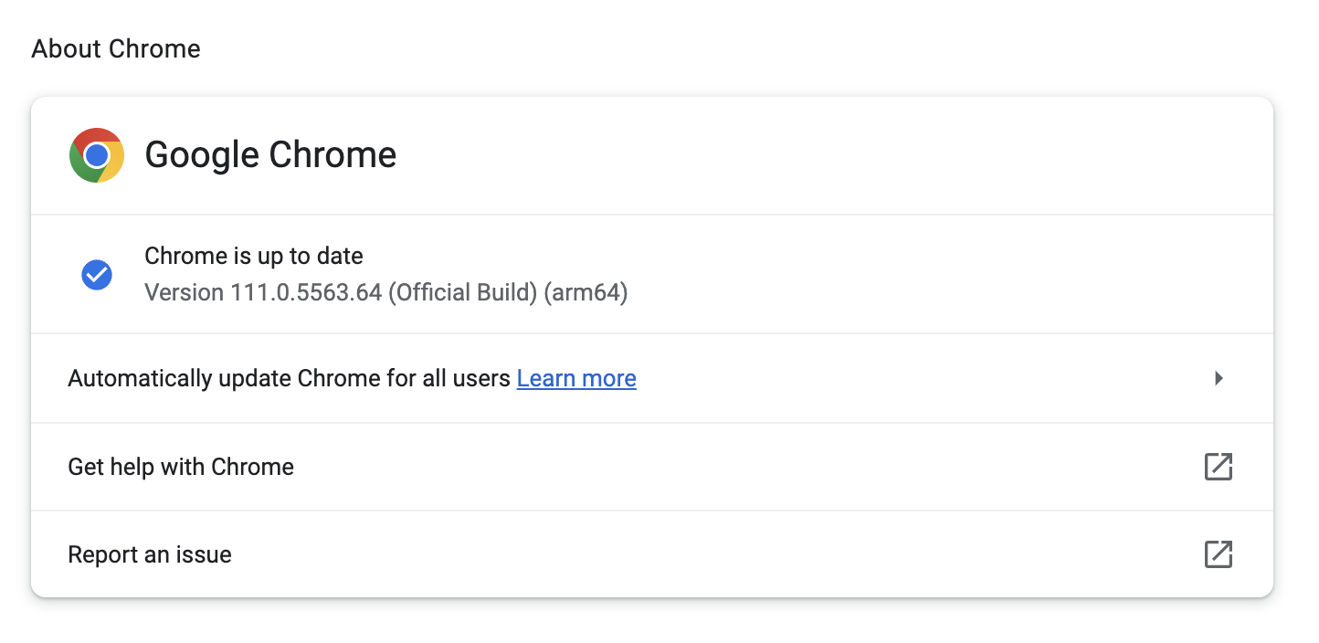
Task: Enable automatic Chrome updates for all users
Action: click(290, 378)
